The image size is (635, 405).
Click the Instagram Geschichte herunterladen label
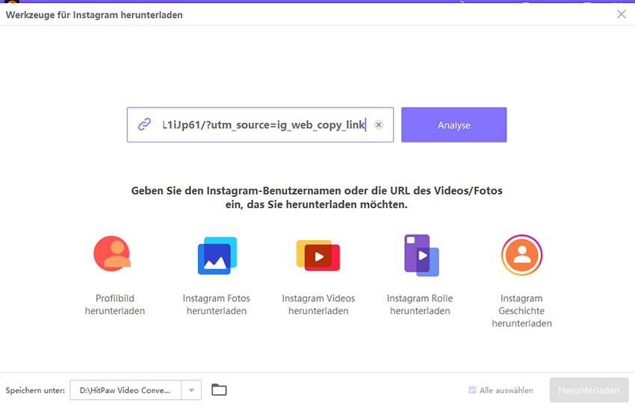(x=521, y=310)
